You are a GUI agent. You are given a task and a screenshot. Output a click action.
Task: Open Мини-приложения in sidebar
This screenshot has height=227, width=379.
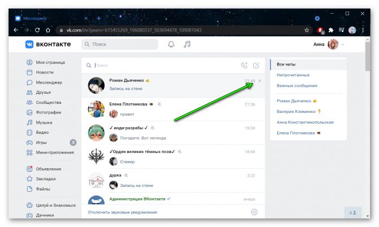[50, 152]
